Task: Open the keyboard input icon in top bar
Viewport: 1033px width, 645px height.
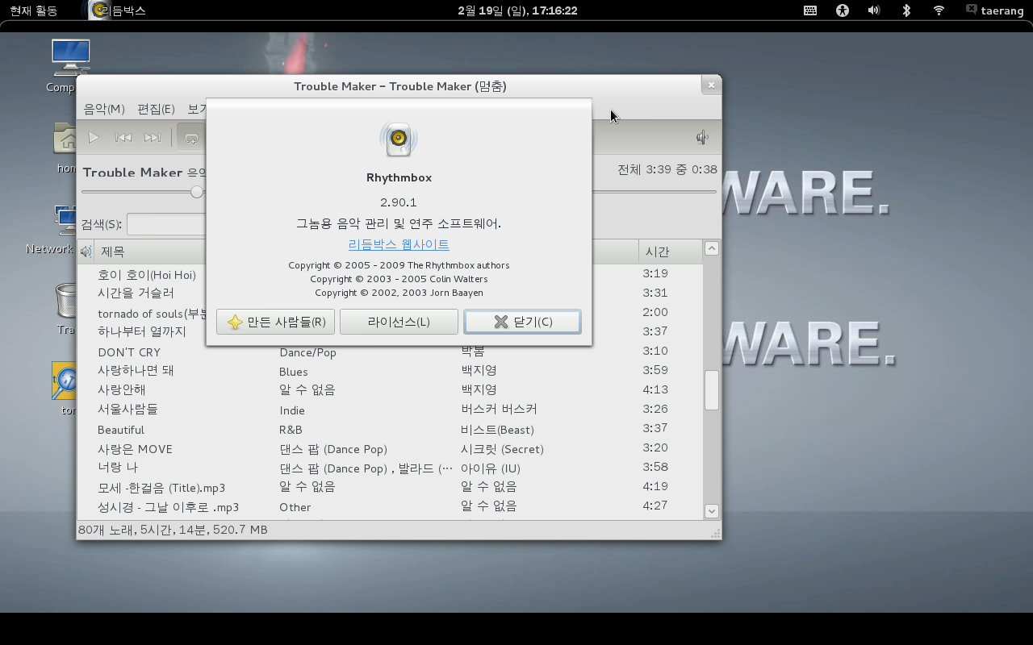Action: click(810, 10)
